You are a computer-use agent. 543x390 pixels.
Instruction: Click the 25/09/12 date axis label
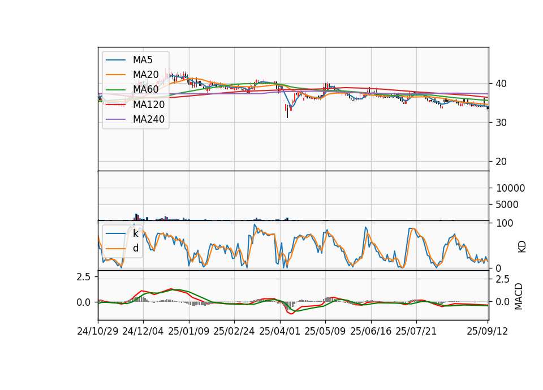[x=488, y=331]
